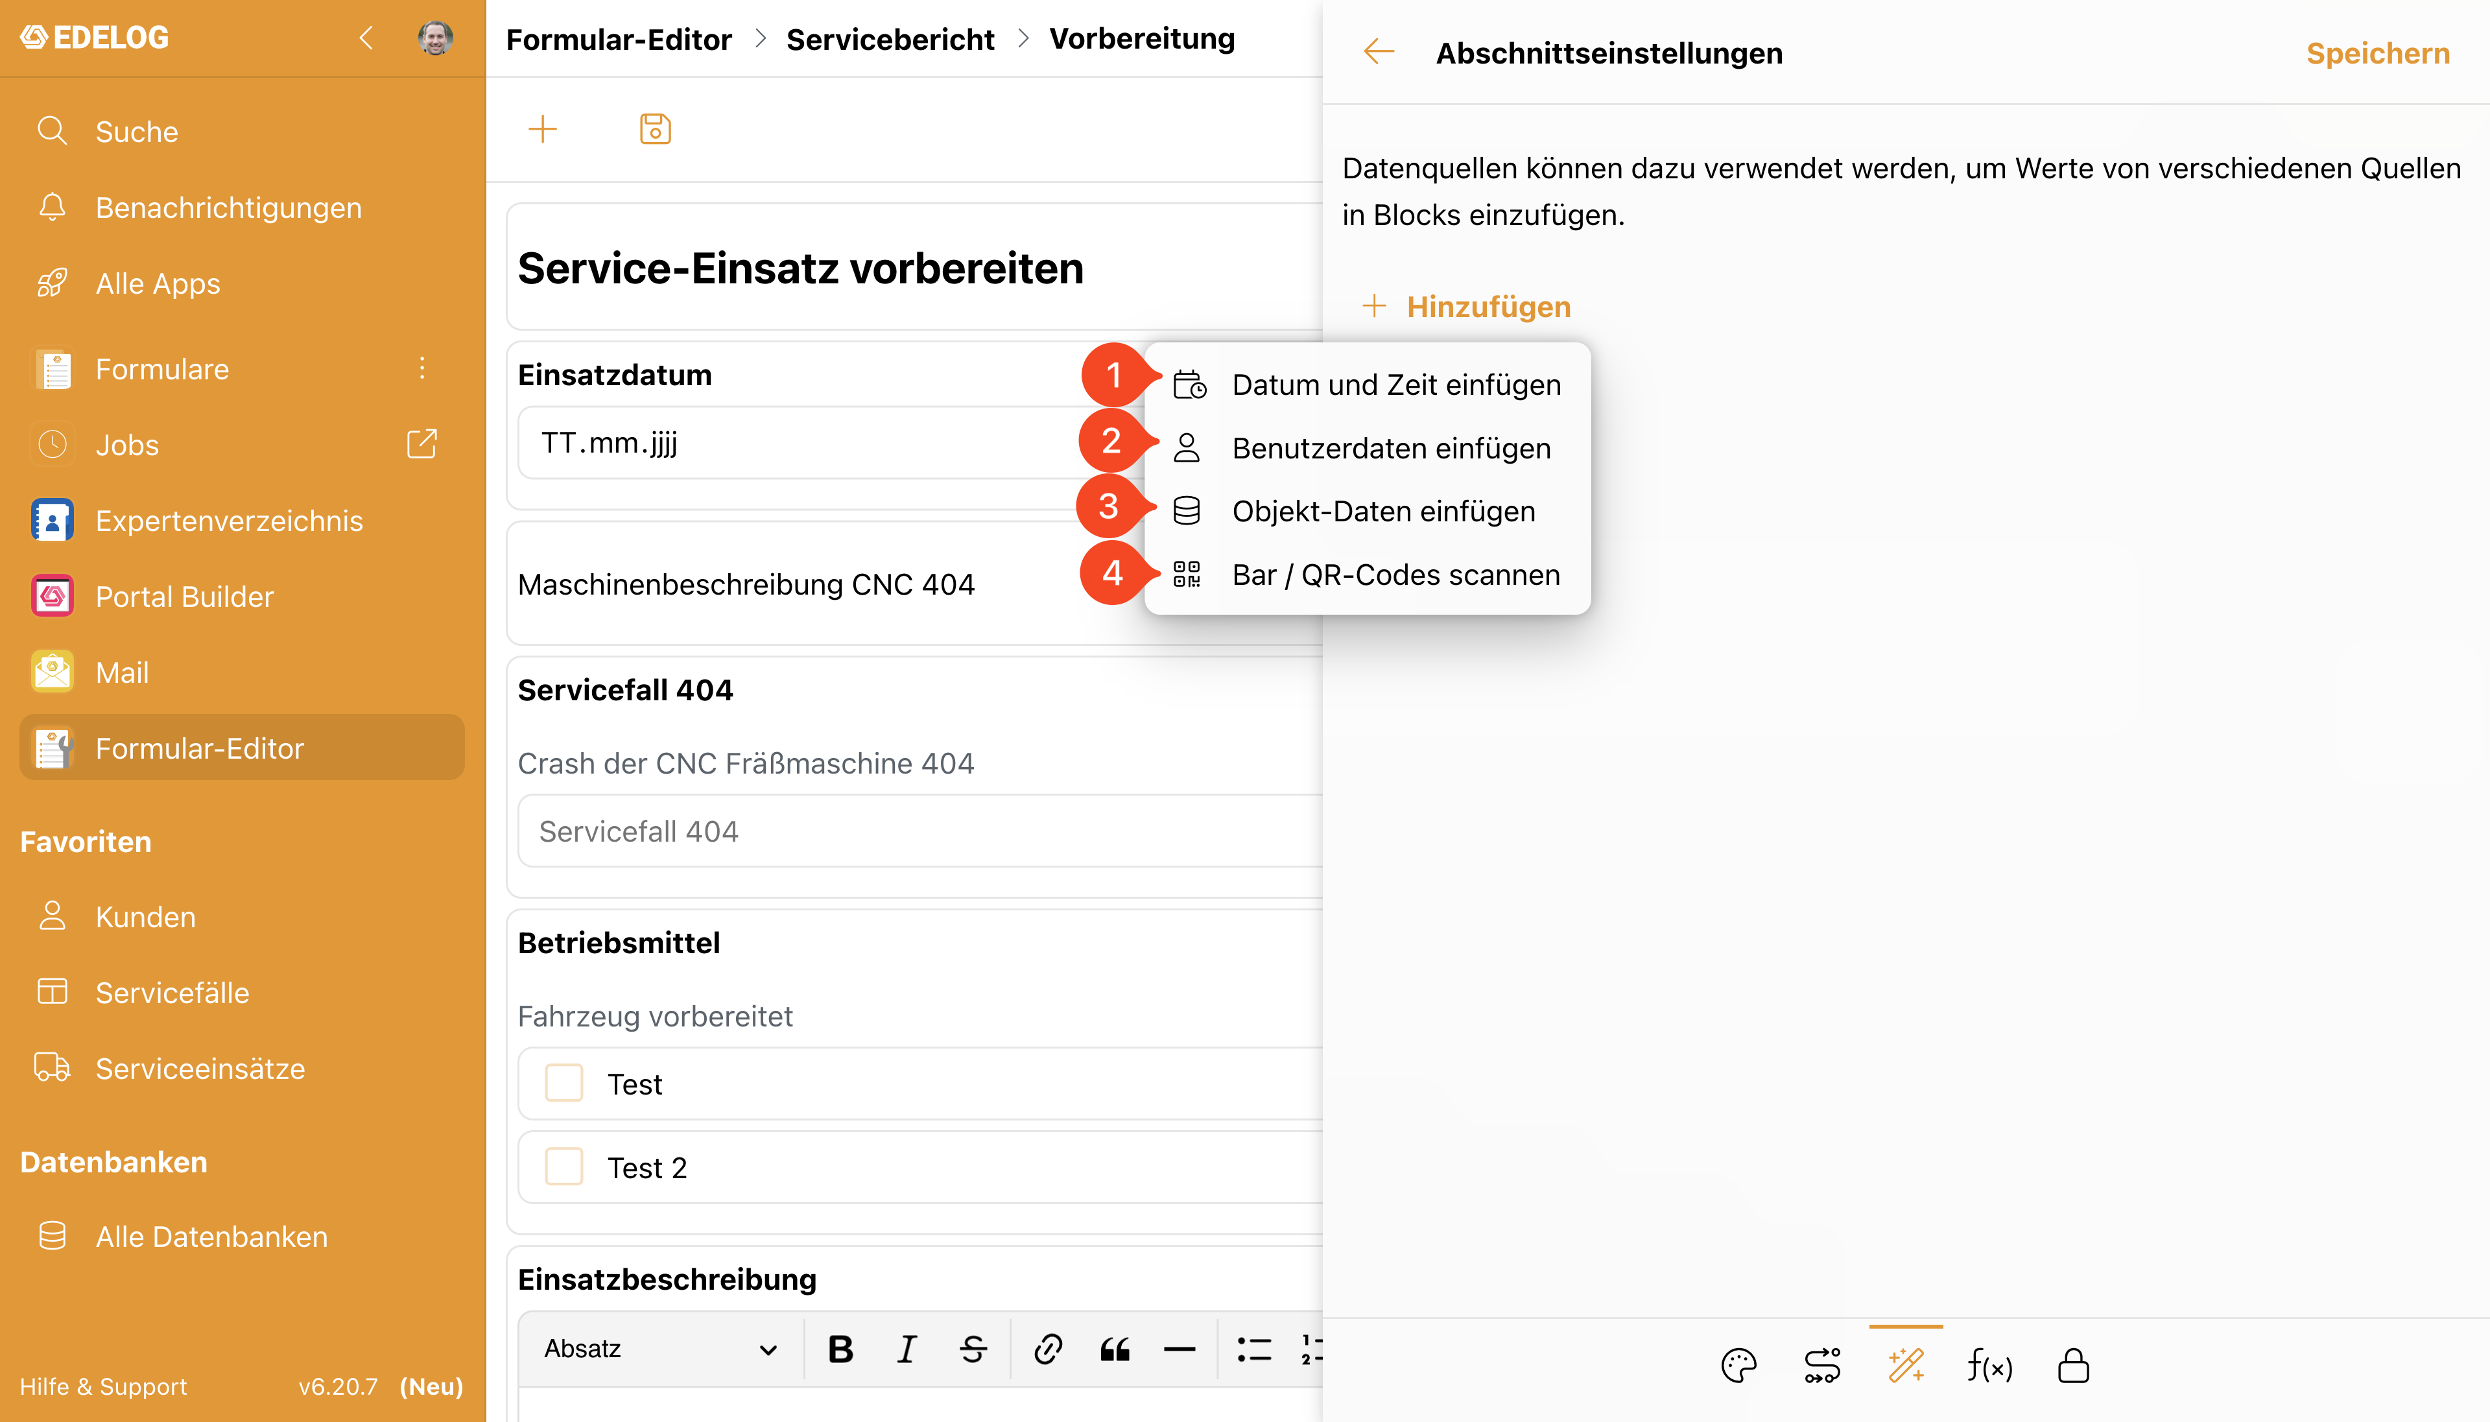The width and height of the screenshot is (2490, 1422).
Task: Open the palette design tab
Action: 1739,1366
